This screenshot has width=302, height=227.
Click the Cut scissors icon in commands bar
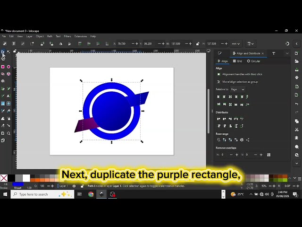tap(297, 130)
